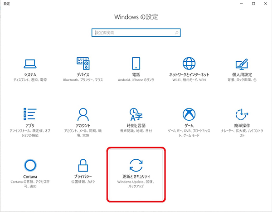Open the 簡単操作 ease of access icon

[242, 114]
